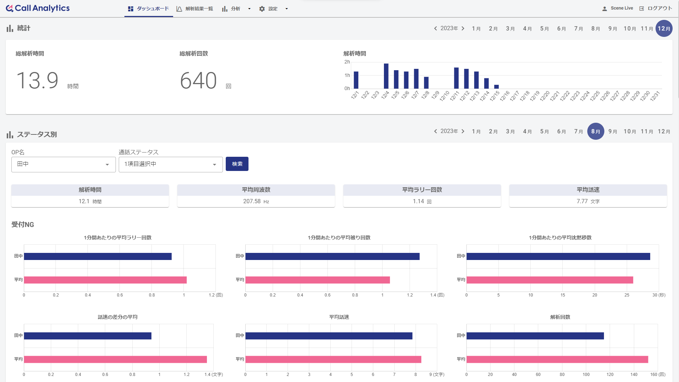Click the 解析時間 12.1 時間 value
This screenshot has height=382, width=679.
(90, 201)
